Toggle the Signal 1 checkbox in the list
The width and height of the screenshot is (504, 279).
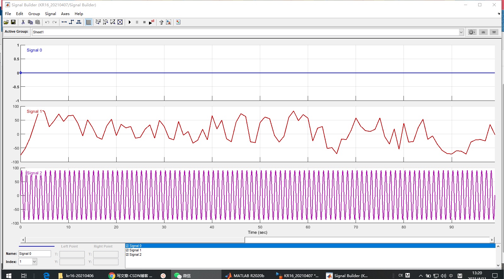(127, 250)
